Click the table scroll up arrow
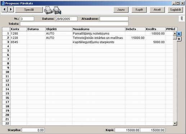Image resolution: width=186 pixels, height=134 pixels. pyautogui.click(x=175, y=33)
